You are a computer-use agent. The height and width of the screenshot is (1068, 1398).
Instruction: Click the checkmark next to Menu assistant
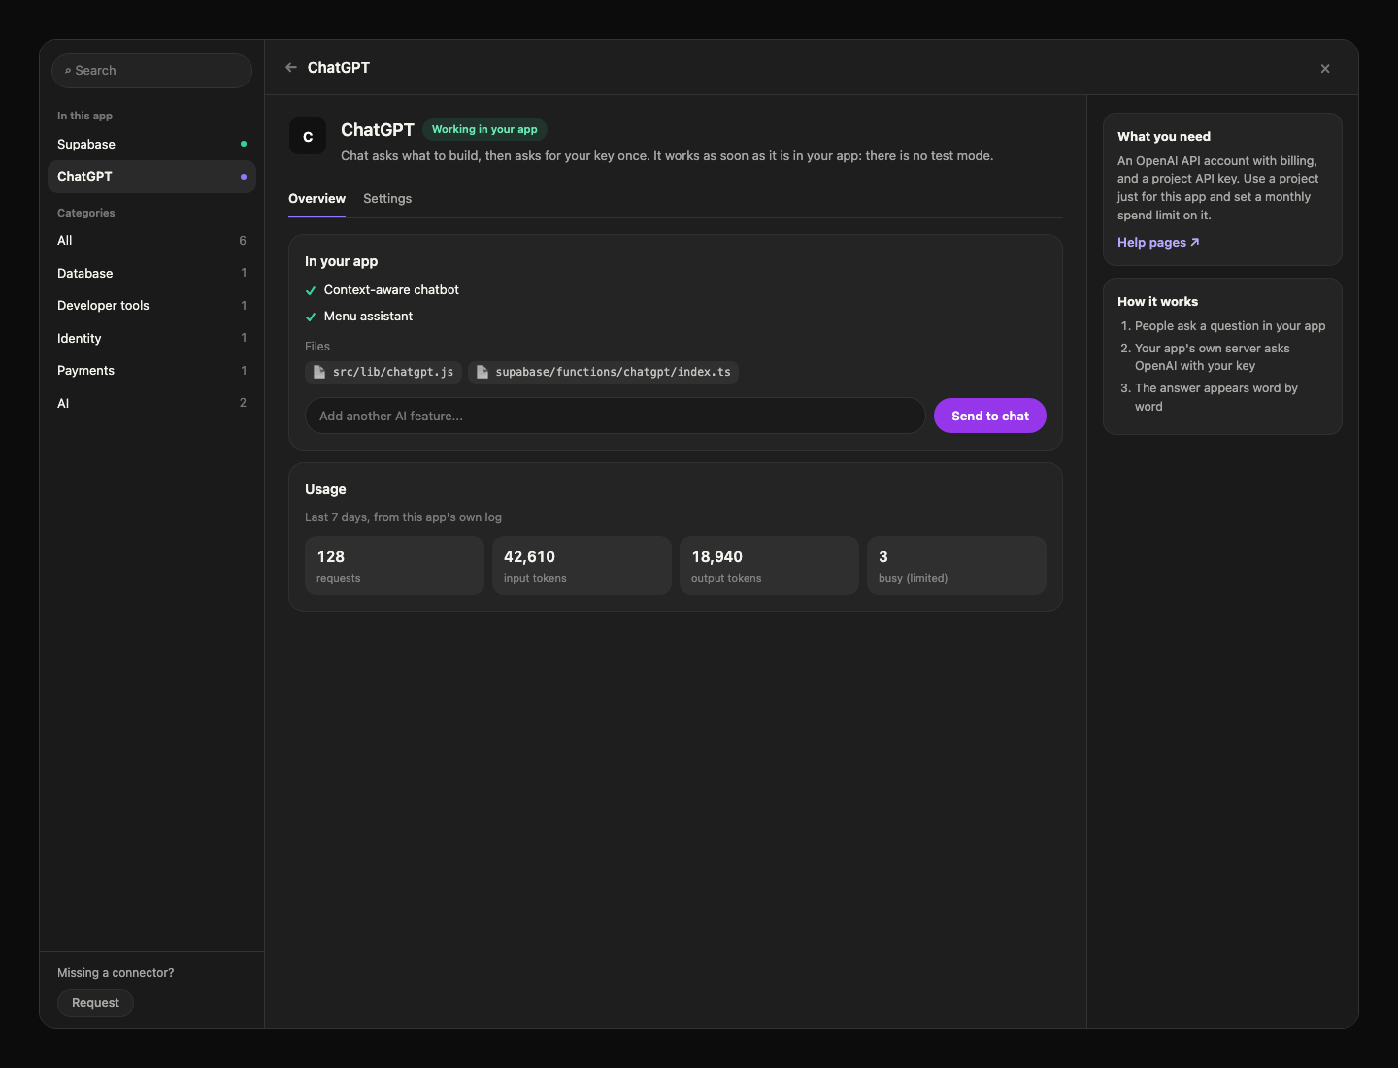[311, 317]
